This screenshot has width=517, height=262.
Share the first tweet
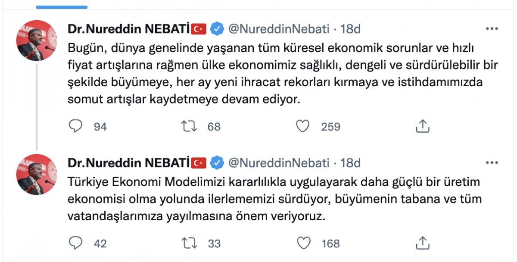click(x=424, y=125)
